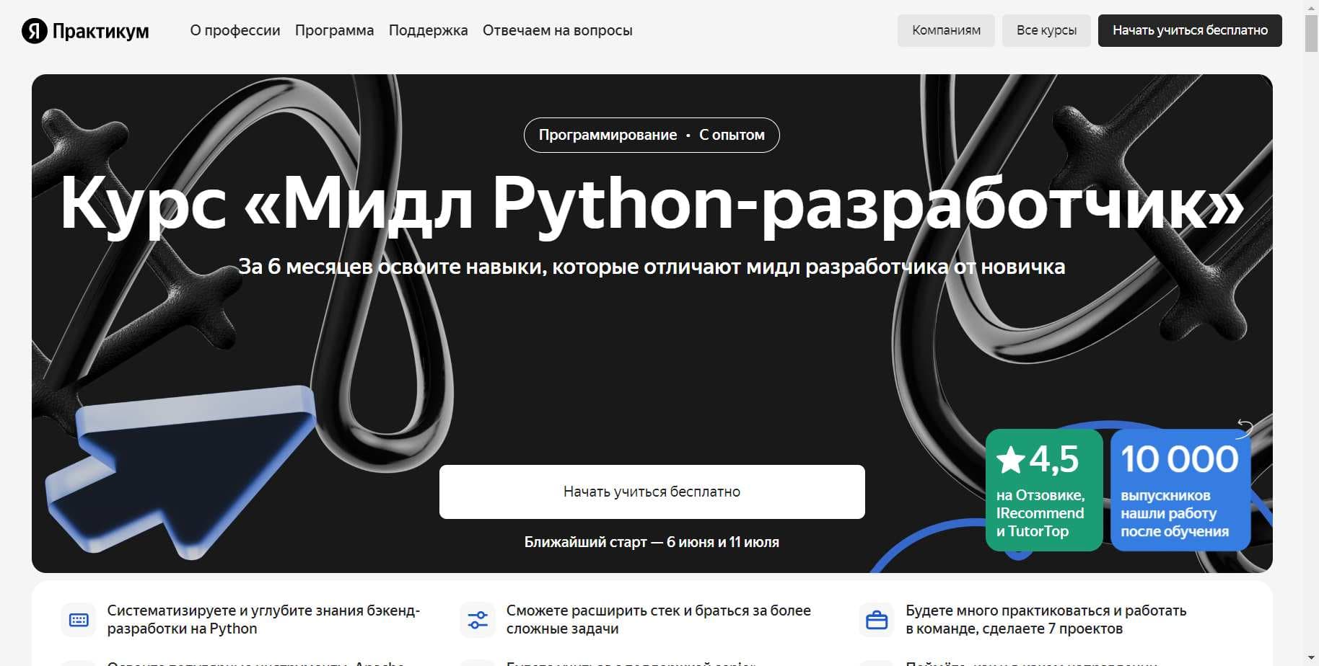This screenshot has width=1319, height=666.
Task: Click the 'С опытом' tag label
Action: click(x=732, y=136)
